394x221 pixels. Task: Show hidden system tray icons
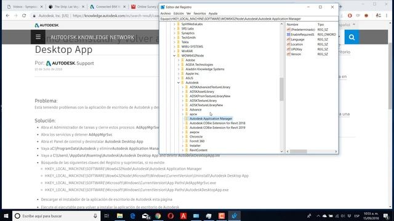tap(318, 215)
